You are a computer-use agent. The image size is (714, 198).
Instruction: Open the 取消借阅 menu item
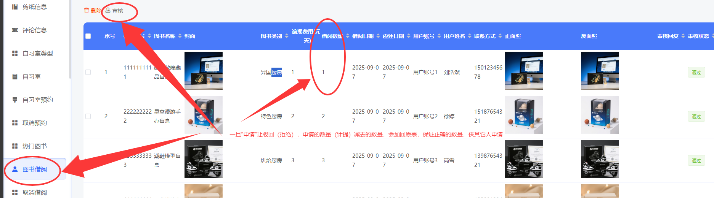click(34, 192)
